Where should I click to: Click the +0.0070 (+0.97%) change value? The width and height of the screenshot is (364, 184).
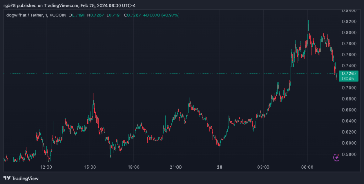click(161, 15)
